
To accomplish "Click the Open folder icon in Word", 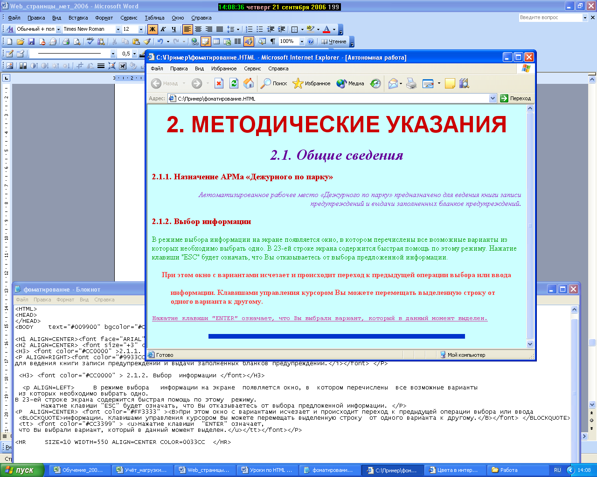I will pos(20,41).
